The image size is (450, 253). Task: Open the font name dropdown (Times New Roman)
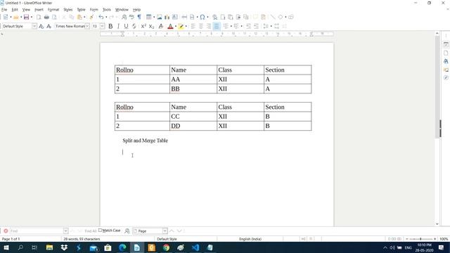(x=87, y=26)
